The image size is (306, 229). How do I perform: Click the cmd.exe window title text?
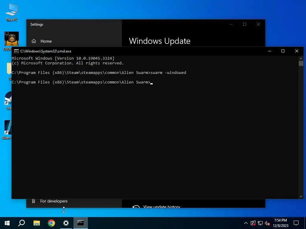[x=46, y=51]
